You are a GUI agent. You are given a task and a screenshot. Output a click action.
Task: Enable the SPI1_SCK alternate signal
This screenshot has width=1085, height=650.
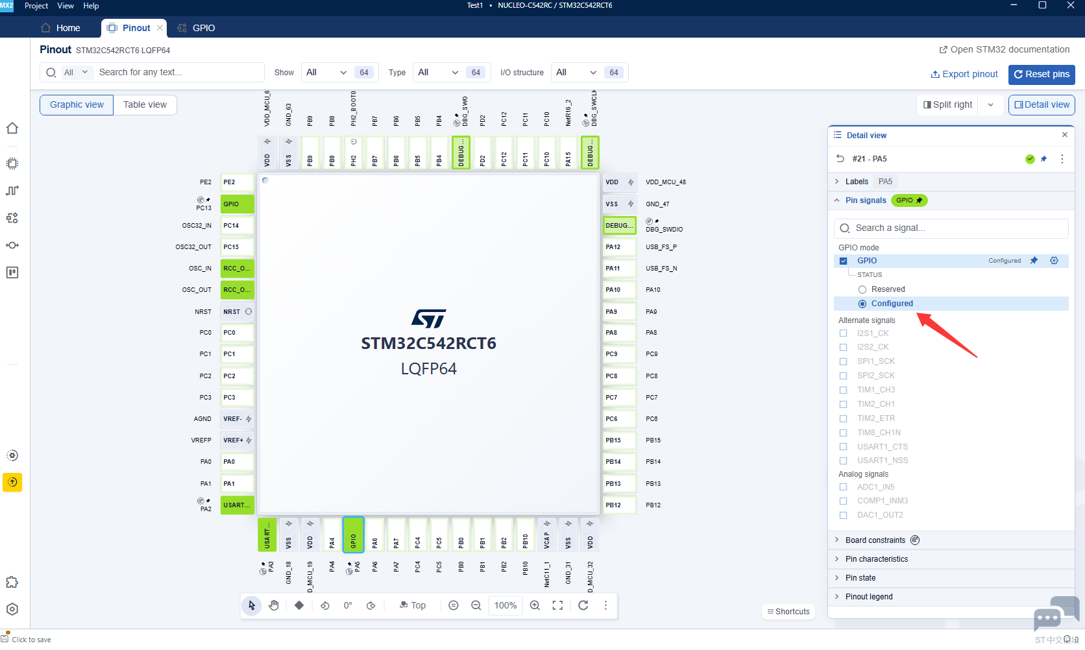click(x=844, y=361)
